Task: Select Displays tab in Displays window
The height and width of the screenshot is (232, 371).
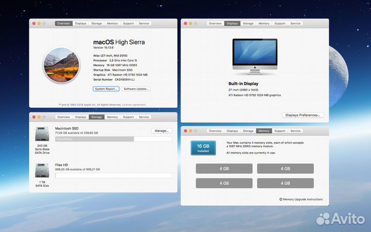Action: [232, 23]
